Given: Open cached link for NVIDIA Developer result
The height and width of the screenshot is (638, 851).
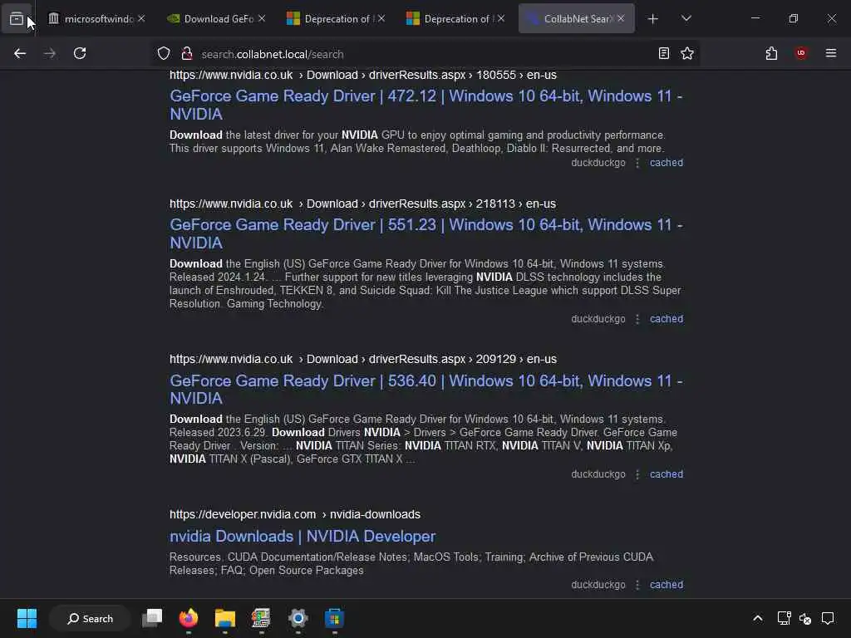Looking at the screenshot, I should tap(667, 584).
